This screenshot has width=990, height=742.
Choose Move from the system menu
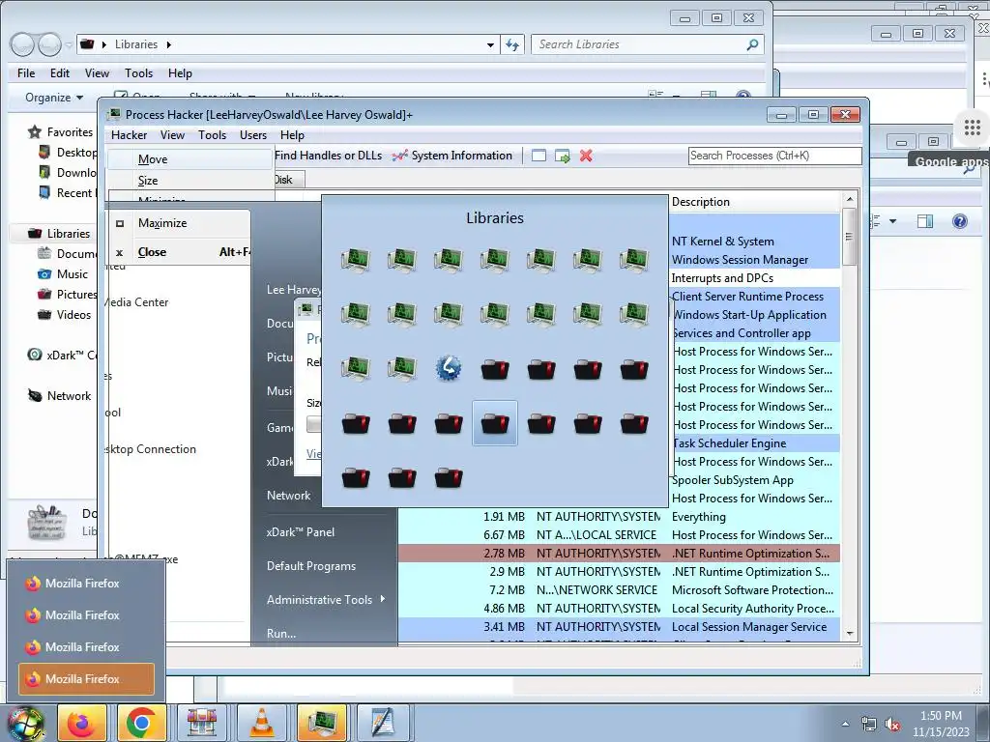189,159
